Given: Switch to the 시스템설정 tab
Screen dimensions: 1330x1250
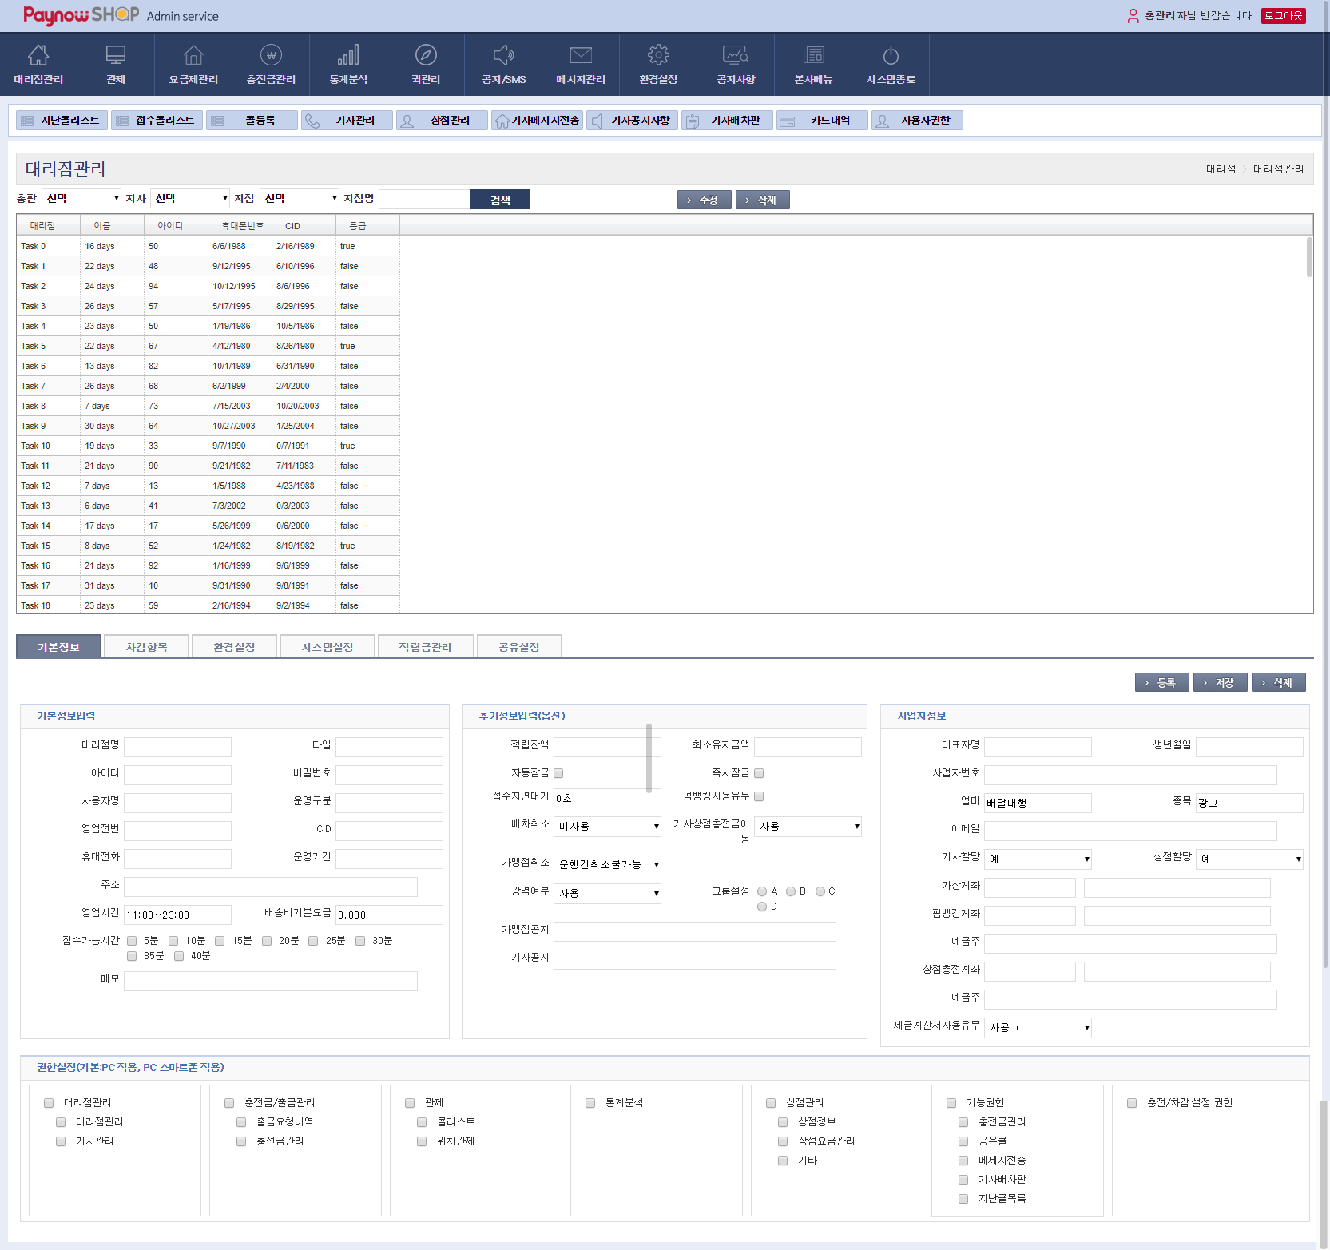Looking at the screenshot, I should 327,647.
